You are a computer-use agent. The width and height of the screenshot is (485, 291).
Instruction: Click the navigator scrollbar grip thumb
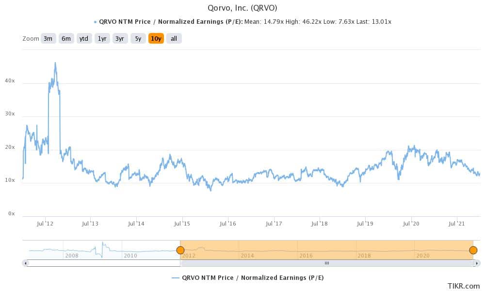pos(326,263)
